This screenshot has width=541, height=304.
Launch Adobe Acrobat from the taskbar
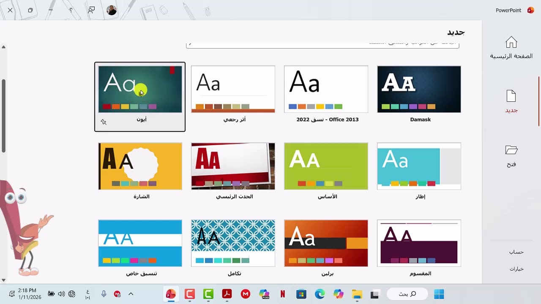click(x=227, y=294)
